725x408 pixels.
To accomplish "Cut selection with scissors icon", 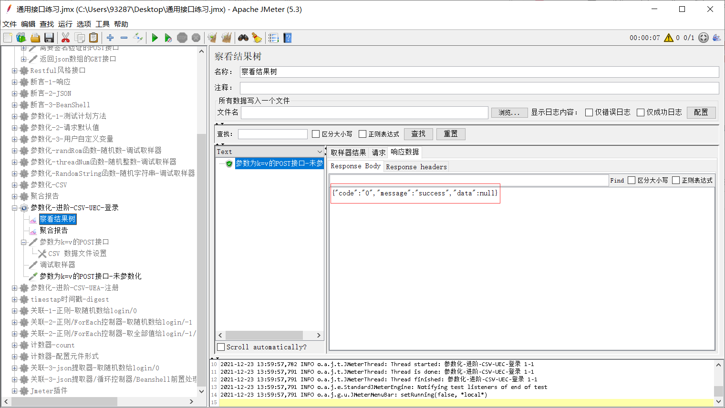I will pos(66,38).
